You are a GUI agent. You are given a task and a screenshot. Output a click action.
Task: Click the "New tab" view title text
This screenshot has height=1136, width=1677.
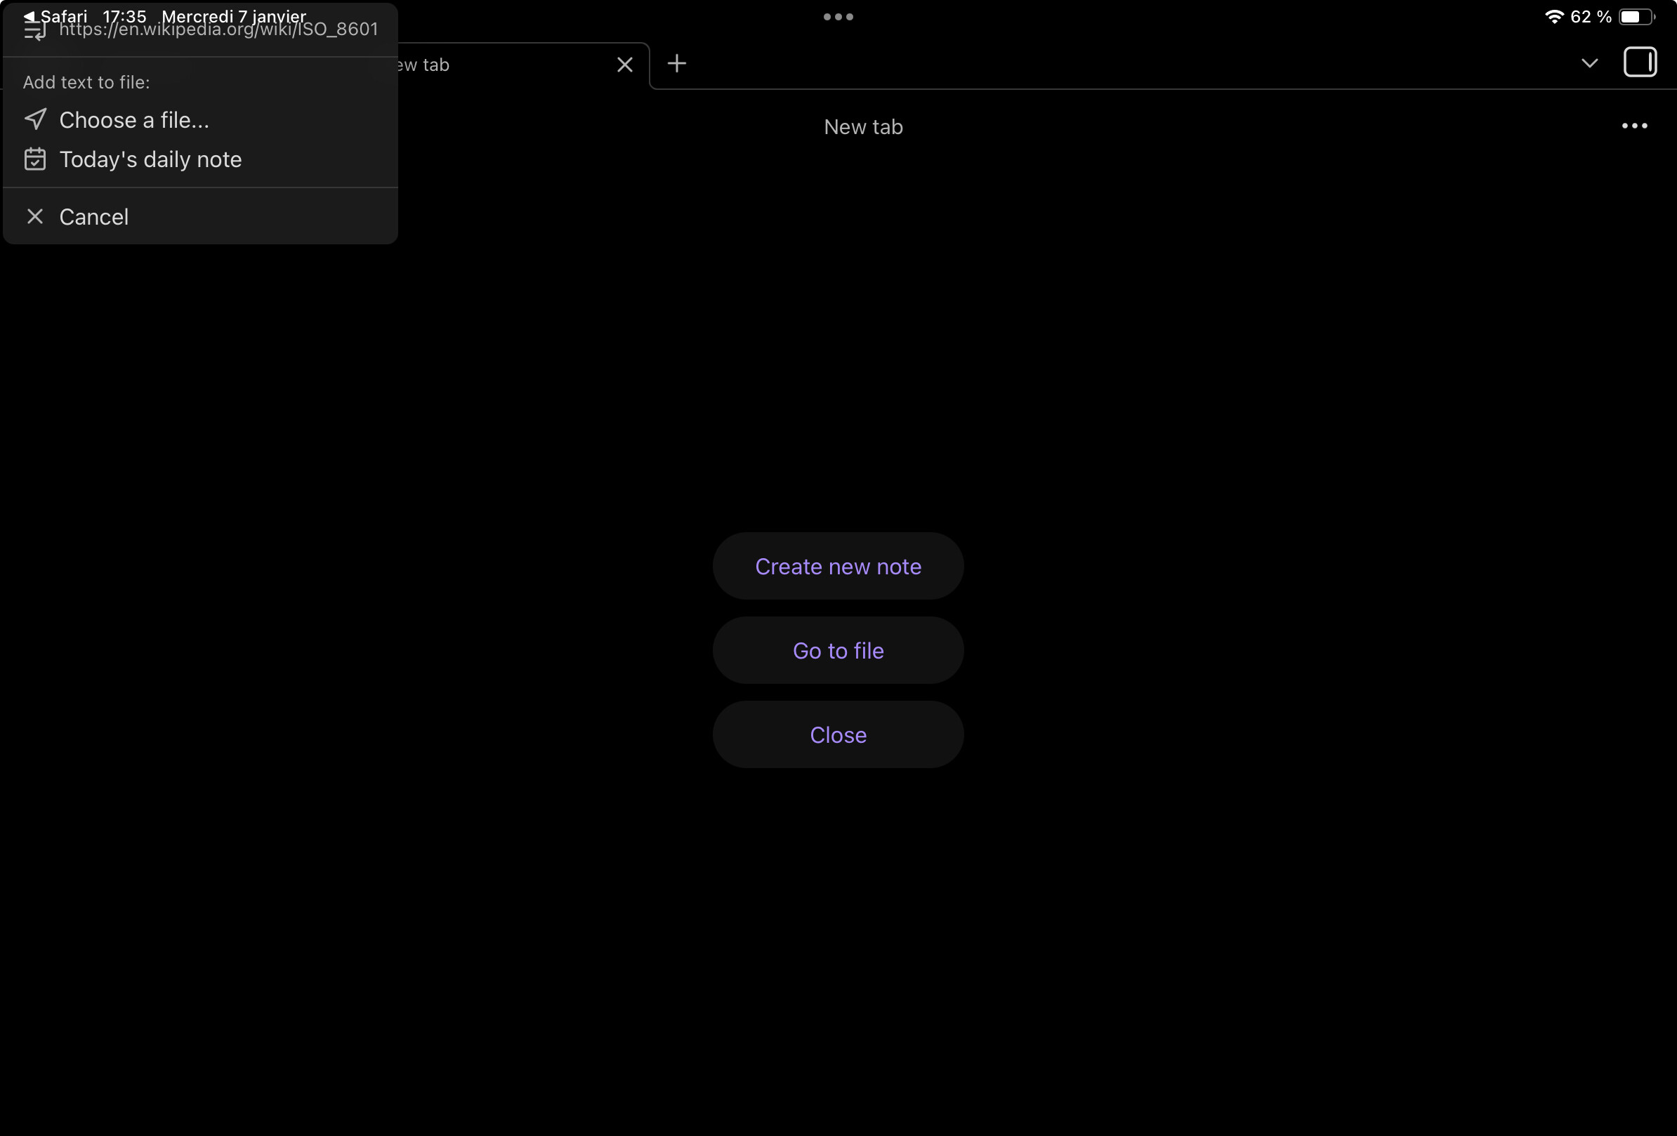(863, 127)
